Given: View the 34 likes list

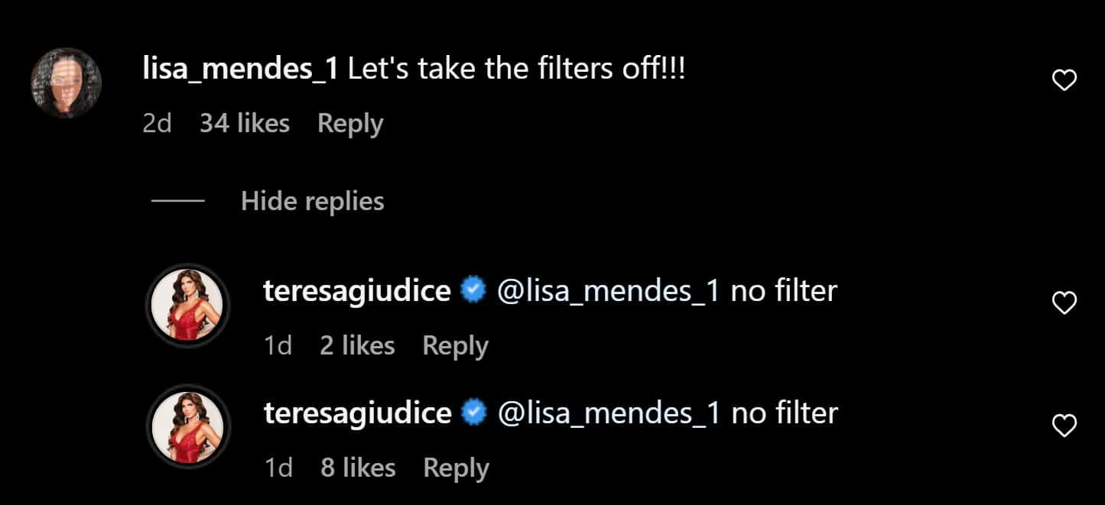Looking at the screenshot, I should click(x=245, y=123).
